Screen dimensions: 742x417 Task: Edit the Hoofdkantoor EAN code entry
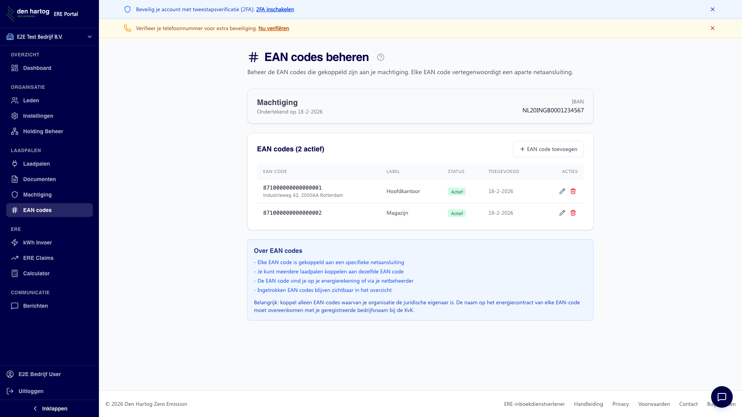coord(562,191)
